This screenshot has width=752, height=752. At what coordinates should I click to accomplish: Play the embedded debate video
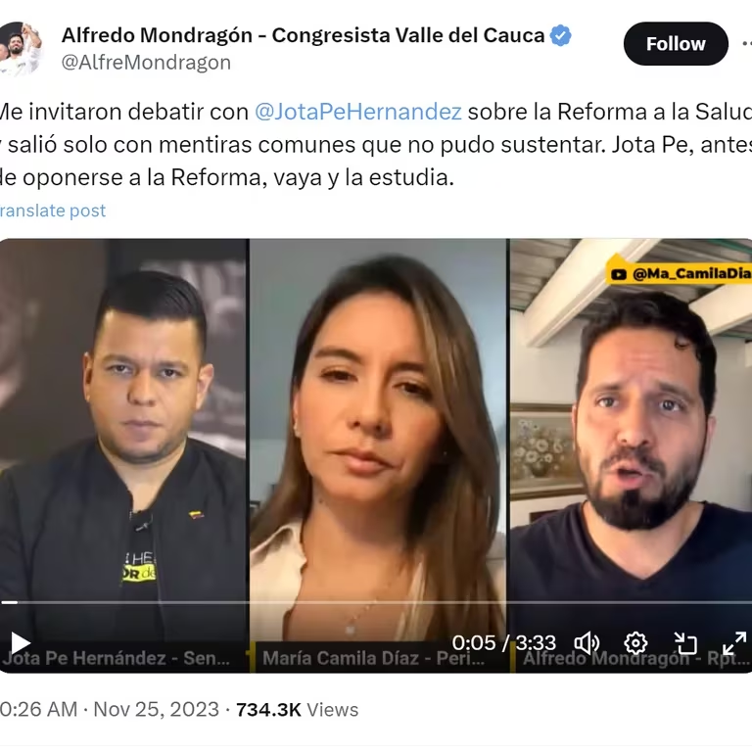tap(20, 642)
